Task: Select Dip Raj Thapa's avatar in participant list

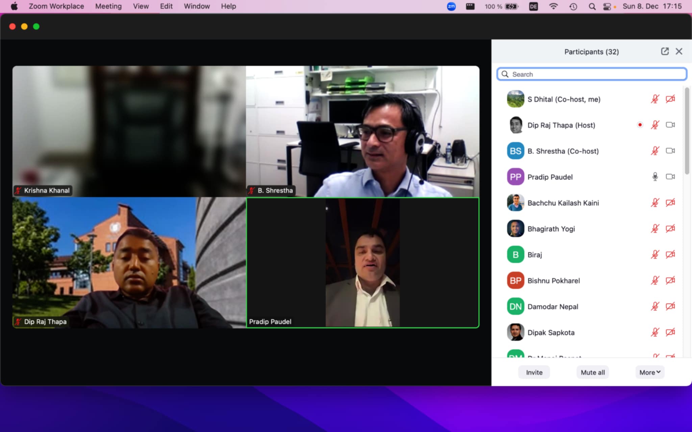Action: [x=515, y=125]
